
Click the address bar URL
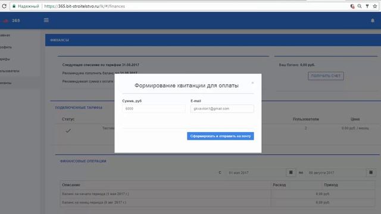tap(85, 7)
